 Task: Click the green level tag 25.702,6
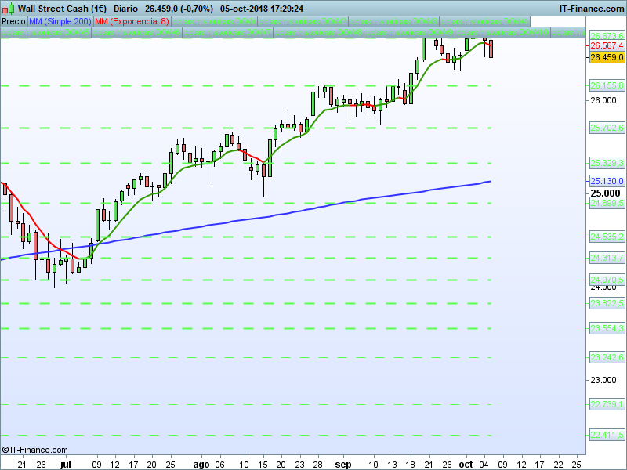coord(607,128)
